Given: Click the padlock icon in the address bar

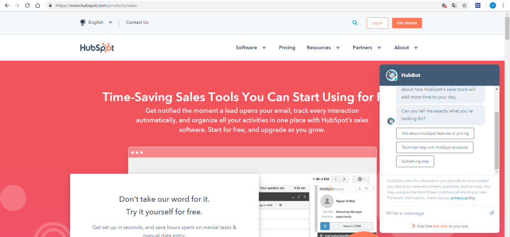Looking at the screenshot, I should tap(50, 5).
